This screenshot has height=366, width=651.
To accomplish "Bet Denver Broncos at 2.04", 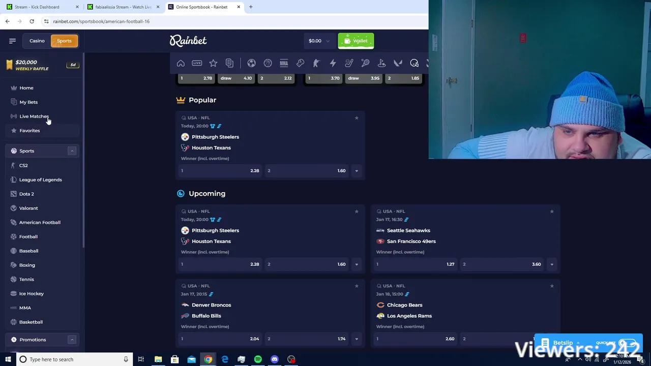I will [220, 339].
